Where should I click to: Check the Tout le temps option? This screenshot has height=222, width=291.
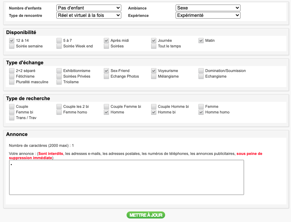(154, 46)
